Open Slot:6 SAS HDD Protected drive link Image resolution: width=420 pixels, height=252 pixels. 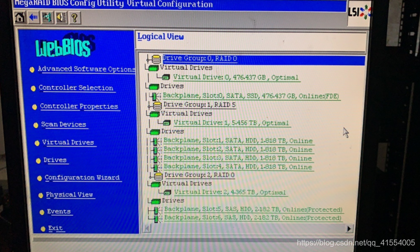tap(253, 218)
